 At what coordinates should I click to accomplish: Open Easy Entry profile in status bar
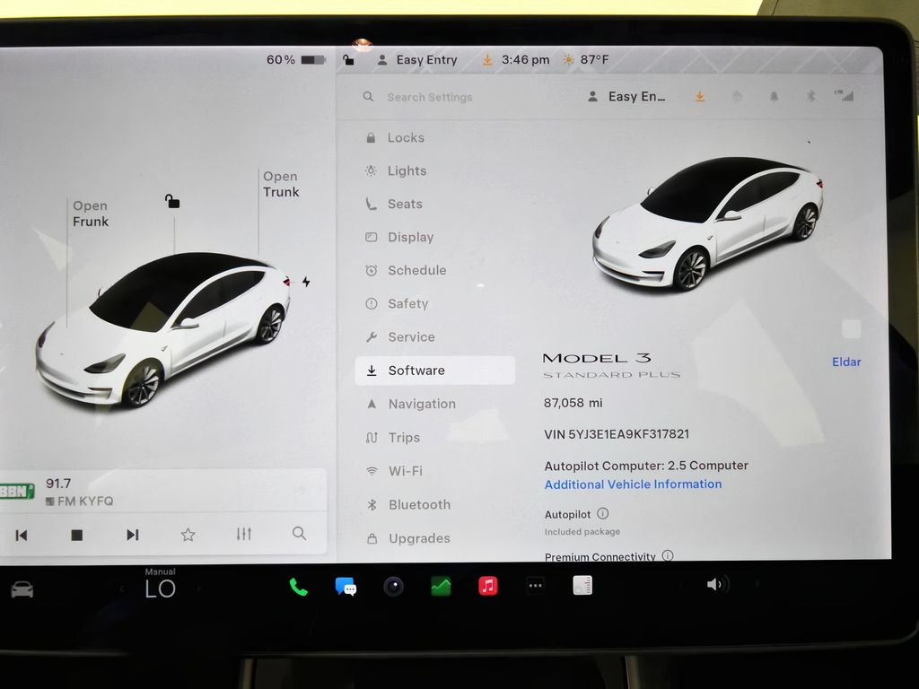pyautogui.click(x=417, y=60)
